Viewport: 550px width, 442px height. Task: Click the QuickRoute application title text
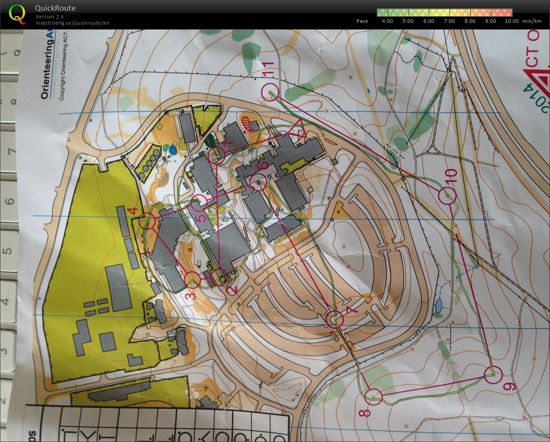[x=55, y=8]
